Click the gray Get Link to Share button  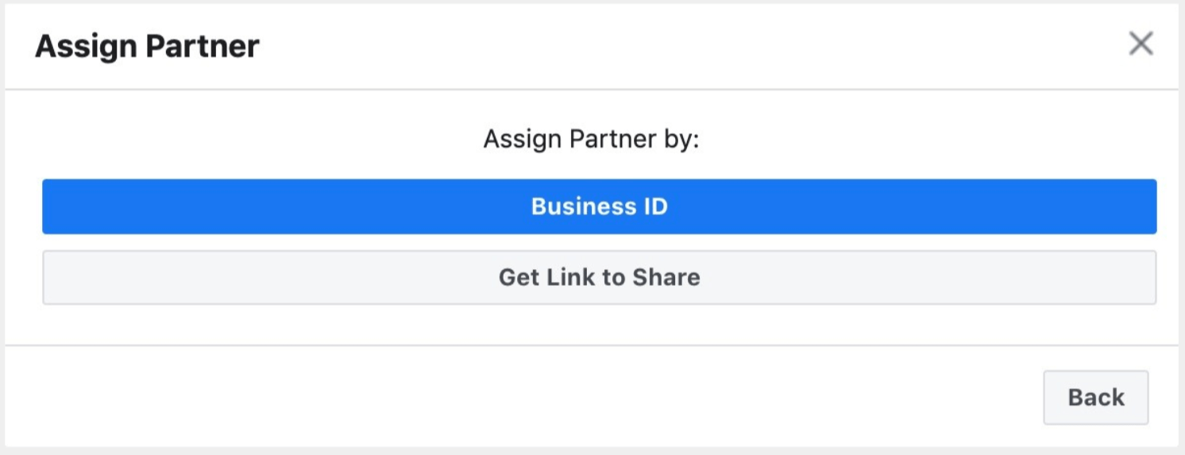[599, 277]
